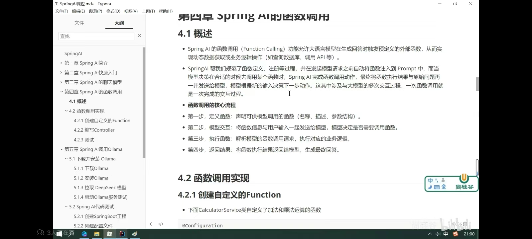This screenshot has width=532, height=239.
Task: Open the 段落(P) menu
Action: 95,11
